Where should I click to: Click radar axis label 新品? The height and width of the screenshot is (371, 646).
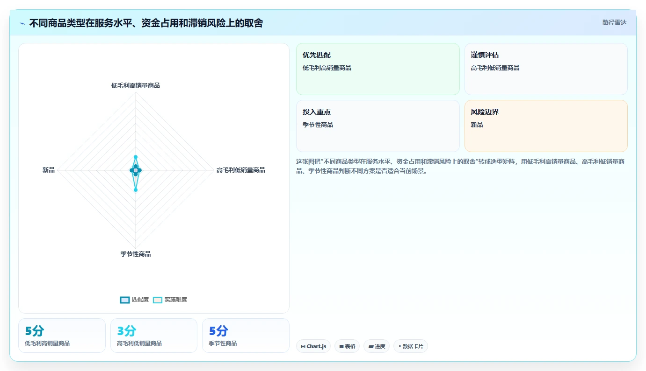(49, 170)
